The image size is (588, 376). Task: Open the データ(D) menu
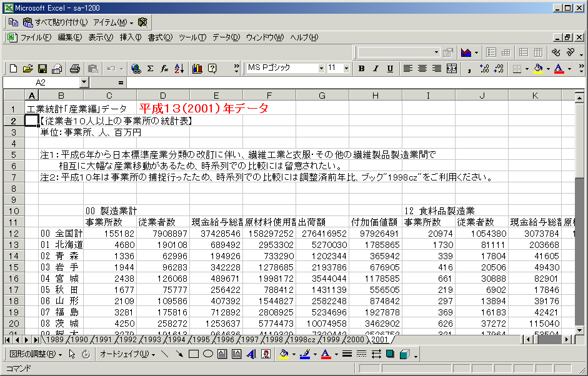[x=226, y=37]
